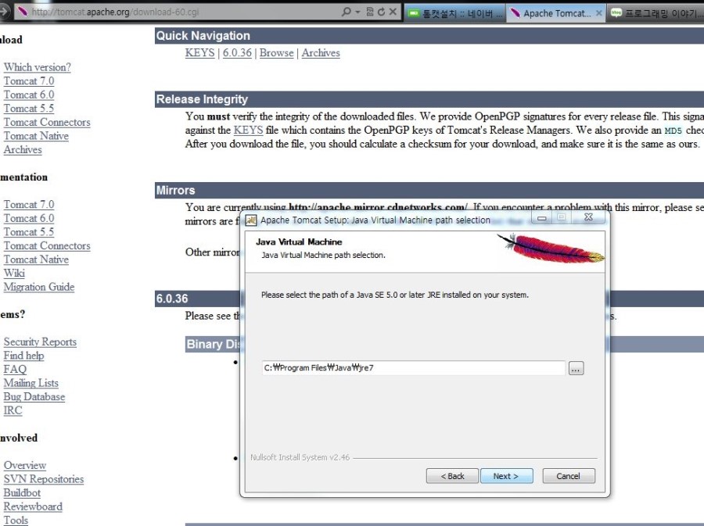The image size is (704, 526).
Task: Switch to the 프로그래밍 이야기 tab
Action: coord(655,13)
